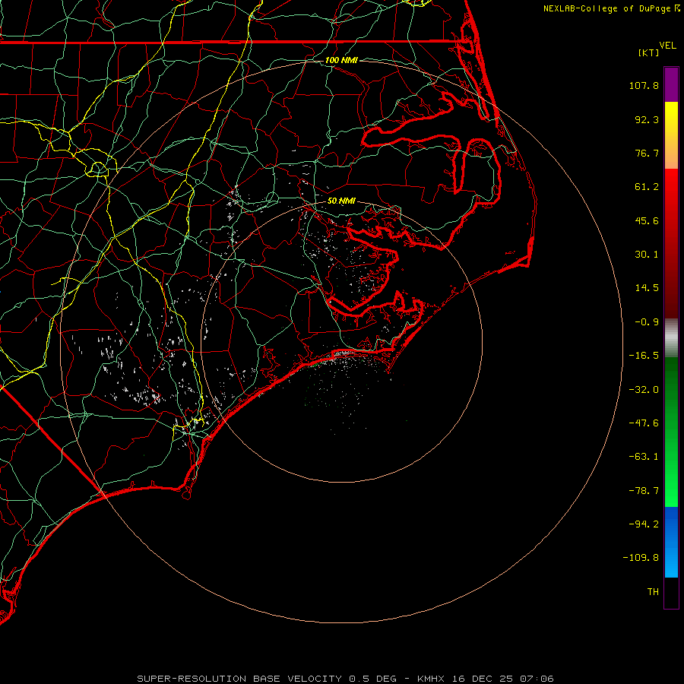The height and width of the screenshot is (684, 684).
Task: Select the -32.0 legend value
Action: pos(644,390)
